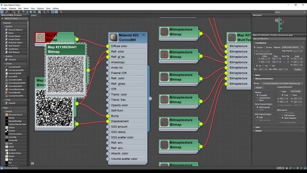Click the Map #1 Bitmap node thumbnail
The width and height of the screenshot is (307, 173).
[x=40, y=37]
